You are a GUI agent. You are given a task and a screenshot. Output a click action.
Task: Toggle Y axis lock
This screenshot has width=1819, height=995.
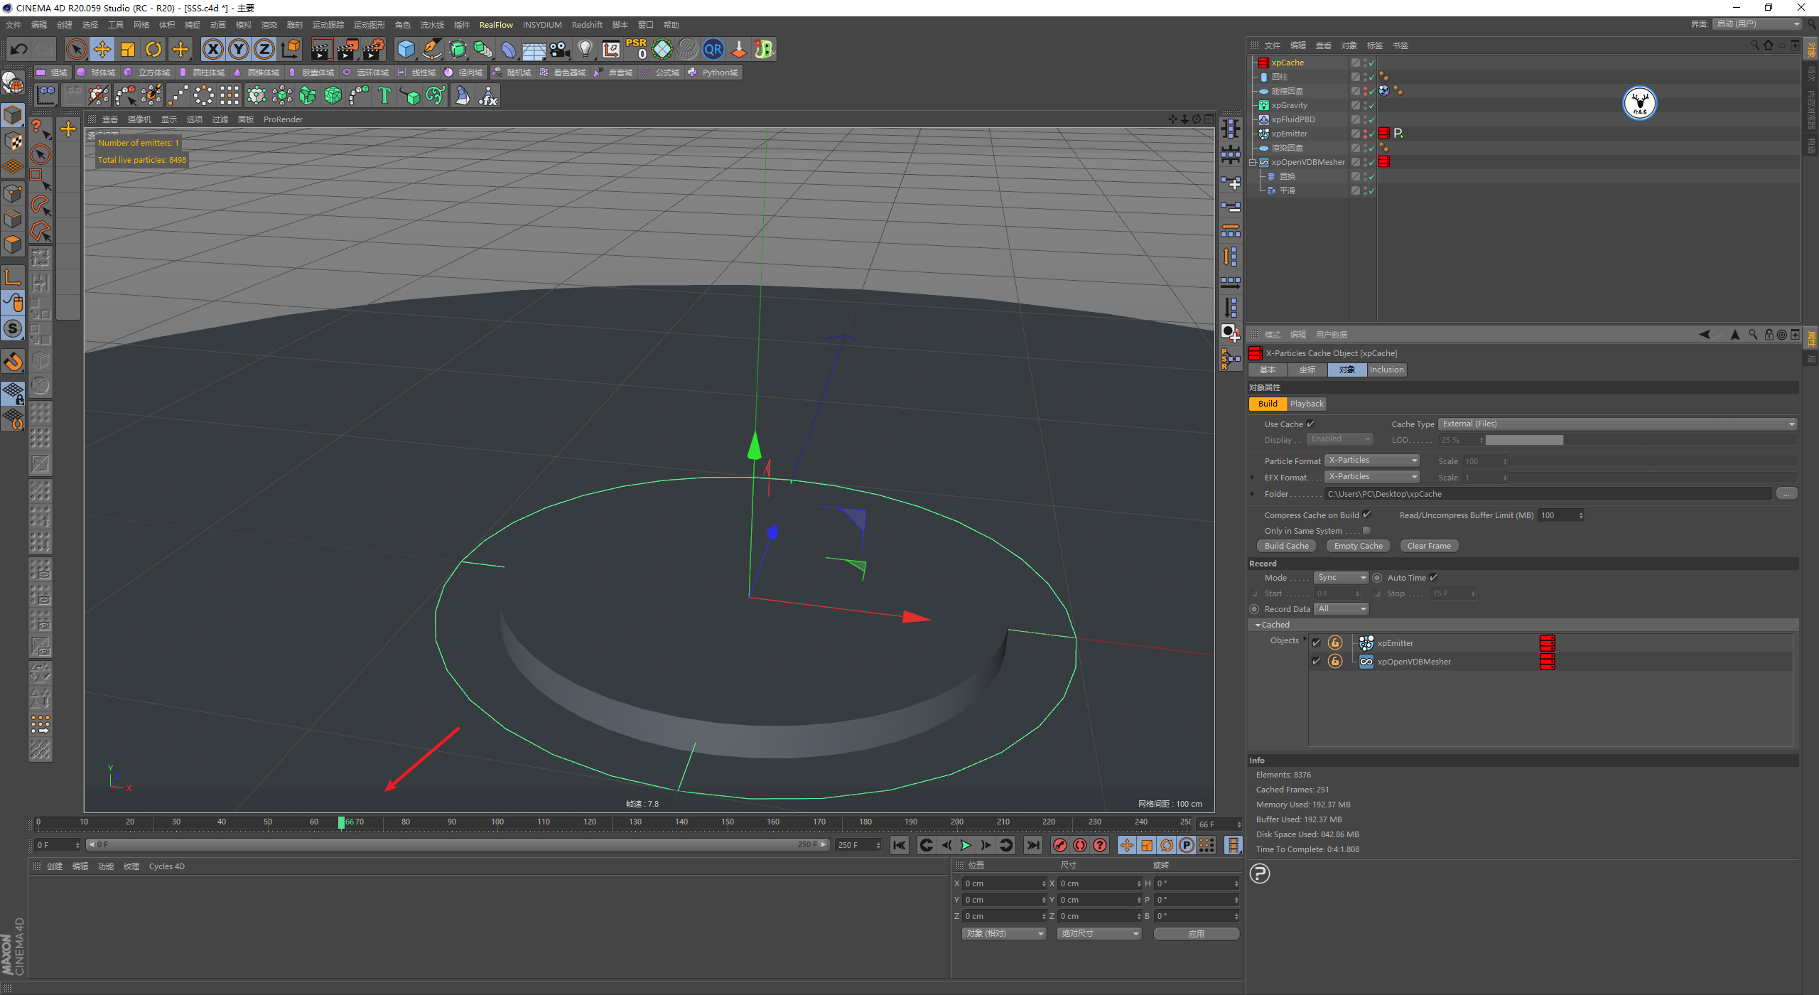coord(239,49)
